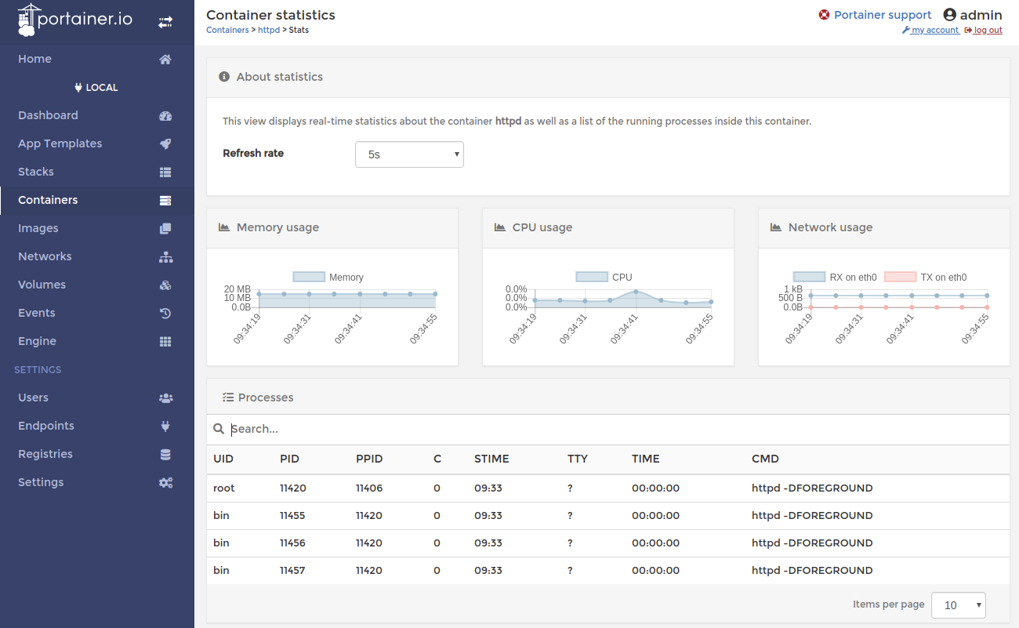The height and width of the screenshot is (628, 1019).
Task: Click the Registries database icon
Action: pyautogui.click(x=165, y=455)
